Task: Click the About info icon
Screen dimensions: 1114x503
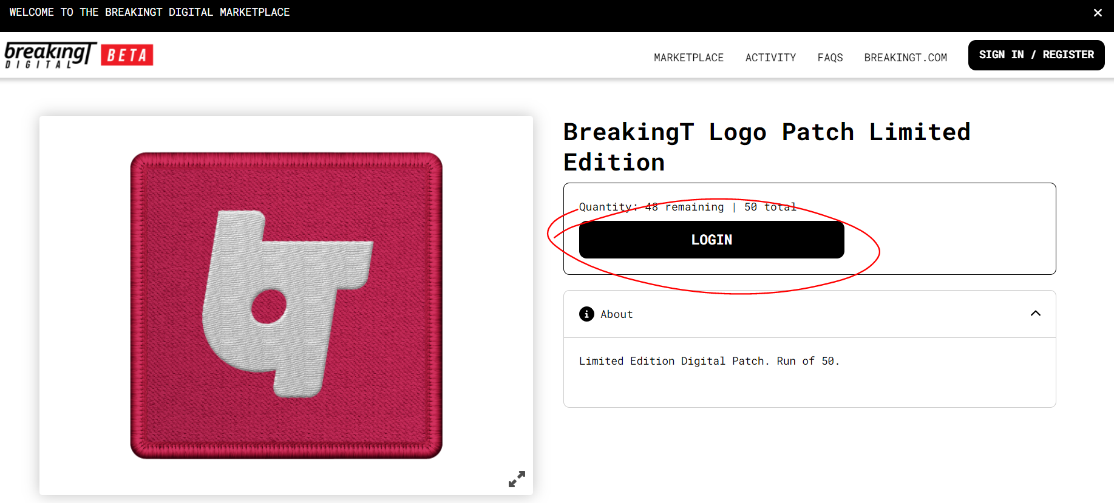Action: pos(586,314)
